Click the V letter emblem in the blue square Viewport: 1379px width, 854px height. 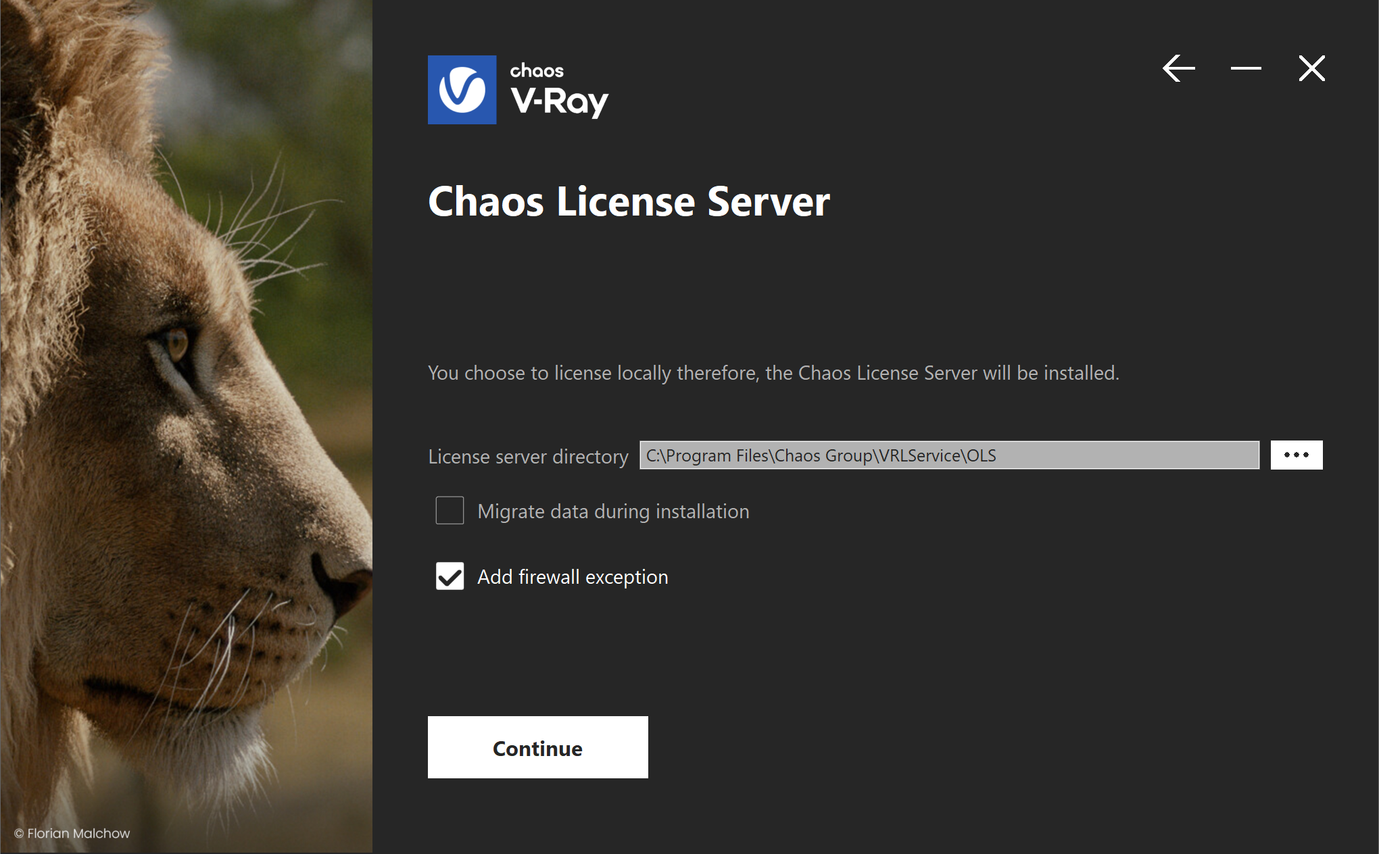click(462, 90)
